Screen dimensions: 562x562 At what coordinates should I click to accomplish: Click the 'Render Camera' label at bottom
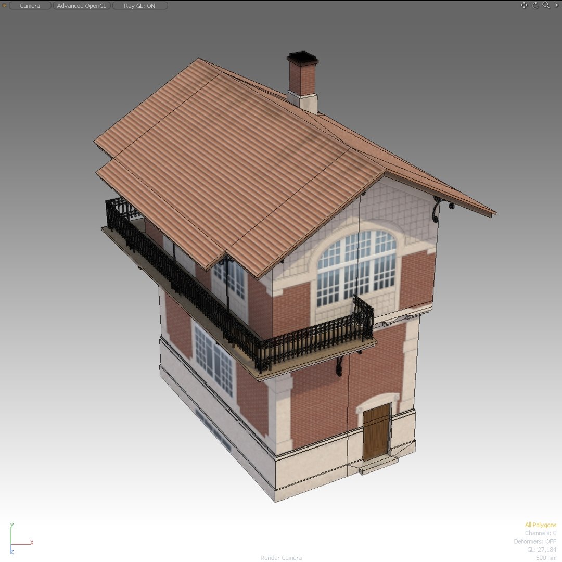pos(281,558)
